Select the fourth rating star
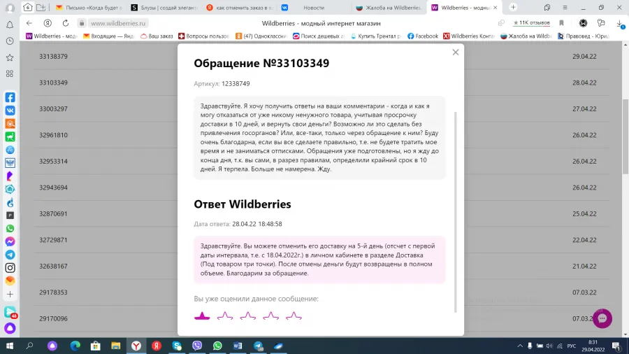The width and height of the screenshot is (629, 354). tap(270, 316)
